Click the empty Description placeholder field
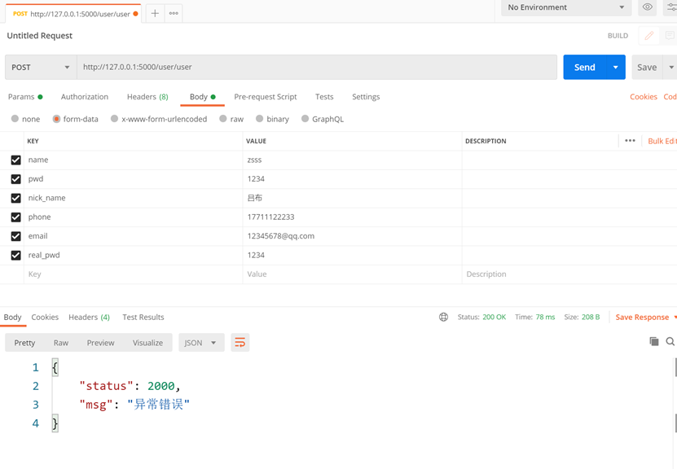 [569, 274]
